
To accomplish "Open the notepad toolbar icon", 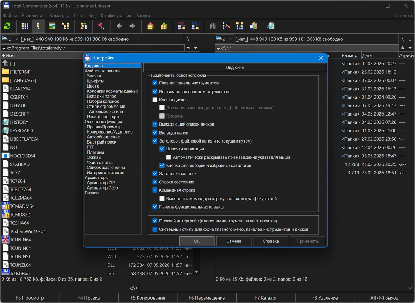I will pyautogui.click(x=271, y=26).
